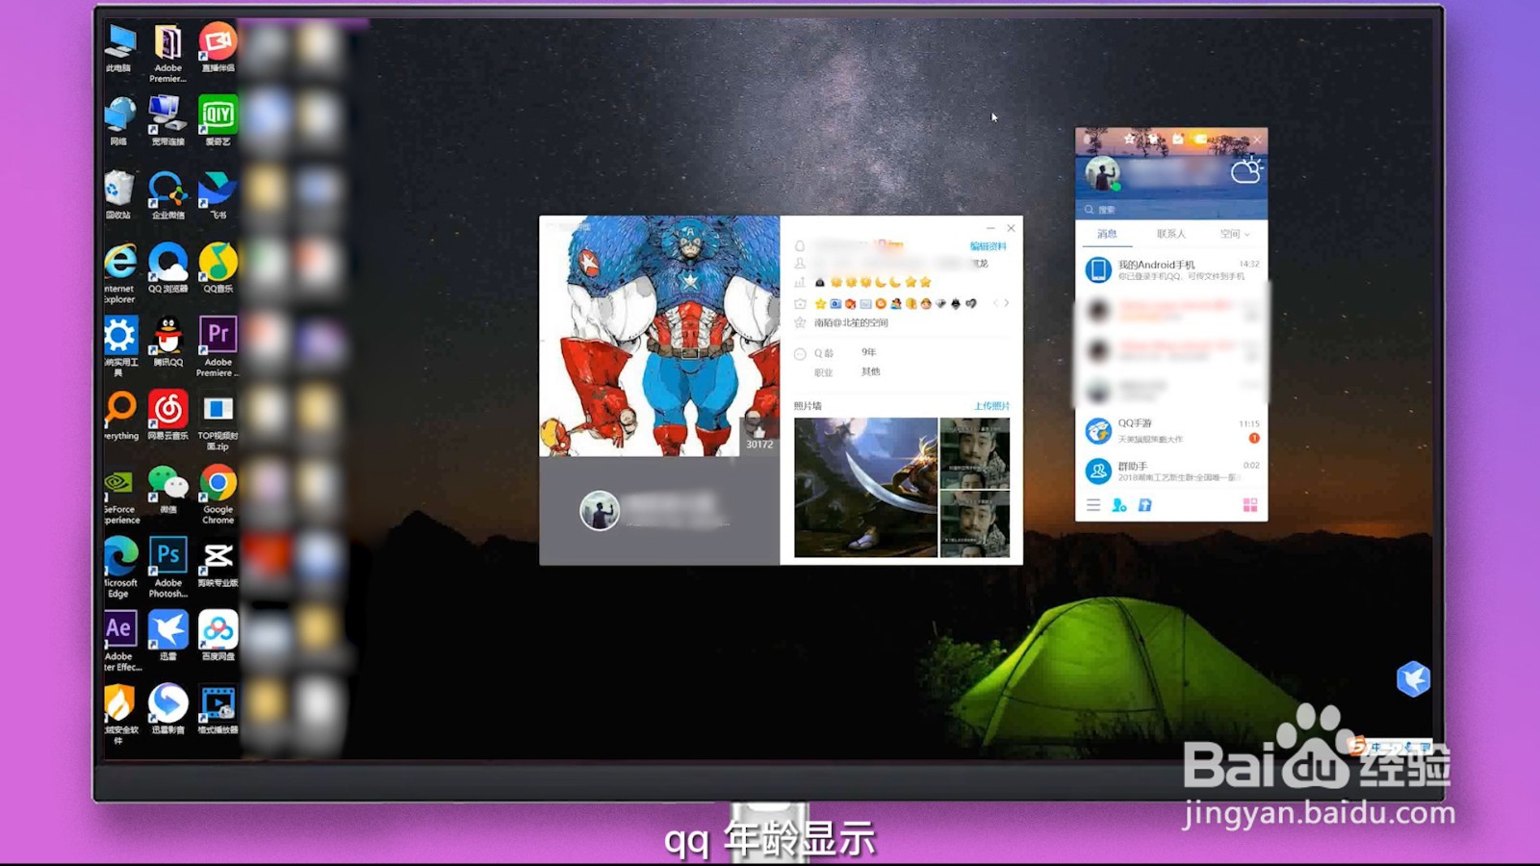Open the top small photo in 照片墙
Viewport: 1540px width, 866px height.
tap(975, 452)
